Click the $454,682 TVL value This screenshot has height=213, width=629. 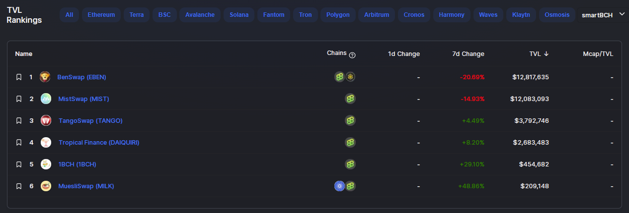point(534,164)
